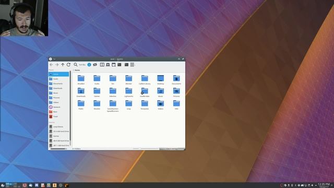Toggle the blue information panel button
The height and width of the screenshot is (188, 334).
89,65
